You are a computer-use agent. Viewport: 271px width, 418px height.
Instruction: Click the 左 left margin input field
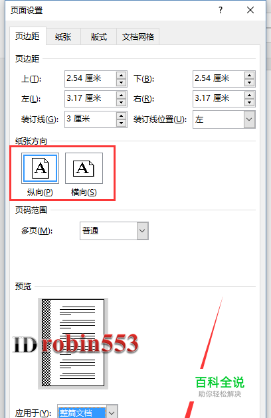(90, 99)
